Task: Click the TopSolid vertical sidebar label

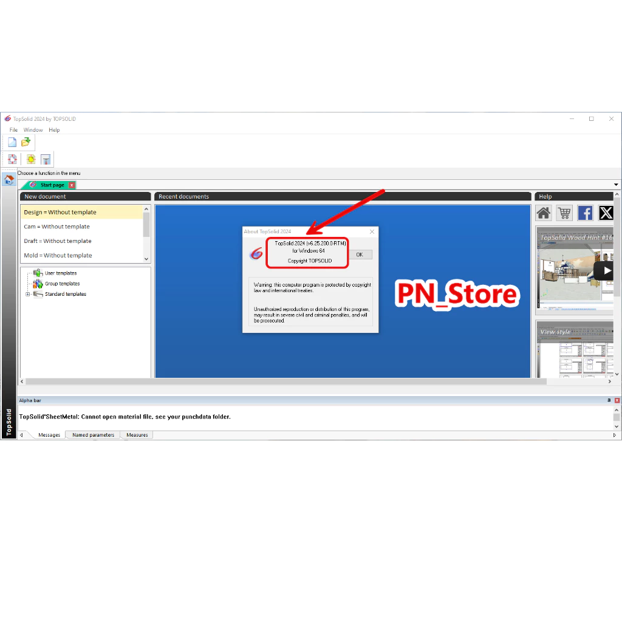Action: (x=9, y=422)
